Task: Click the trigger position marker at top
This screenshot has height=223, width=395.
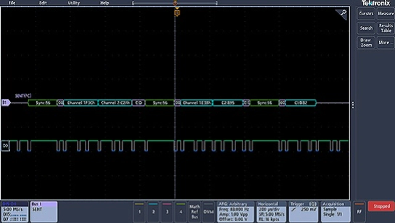Action: tap(177, 13)
